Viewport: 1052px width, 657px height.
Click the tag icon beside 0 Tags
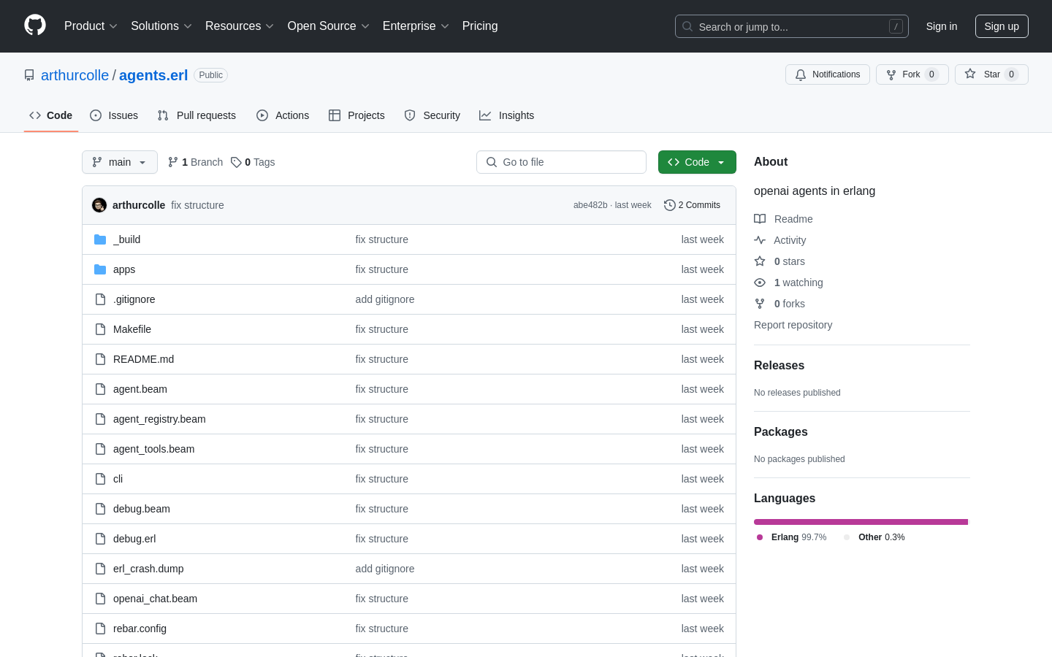tap(236, 162)
